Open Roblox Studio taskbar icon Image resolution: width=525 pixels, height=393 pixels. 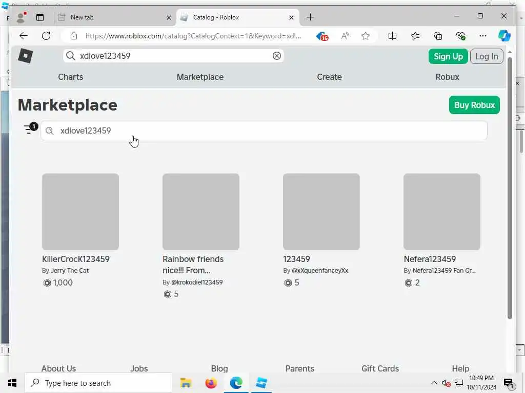261,383
